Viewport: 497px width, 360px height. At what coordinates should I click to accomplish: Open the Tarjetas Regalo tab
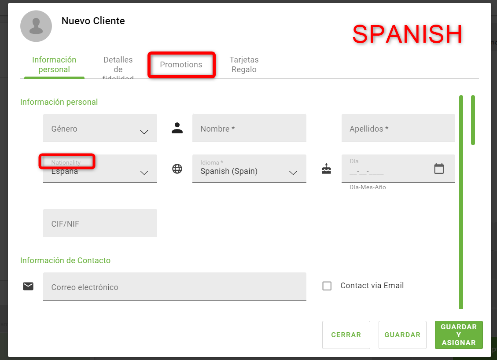coord(244,65)
